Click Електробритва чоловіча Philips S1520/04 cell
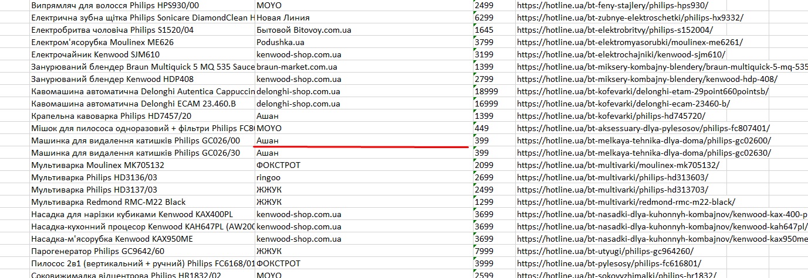Image resolution: width=808 pixels, height=278 pixels. pos(142,30)
